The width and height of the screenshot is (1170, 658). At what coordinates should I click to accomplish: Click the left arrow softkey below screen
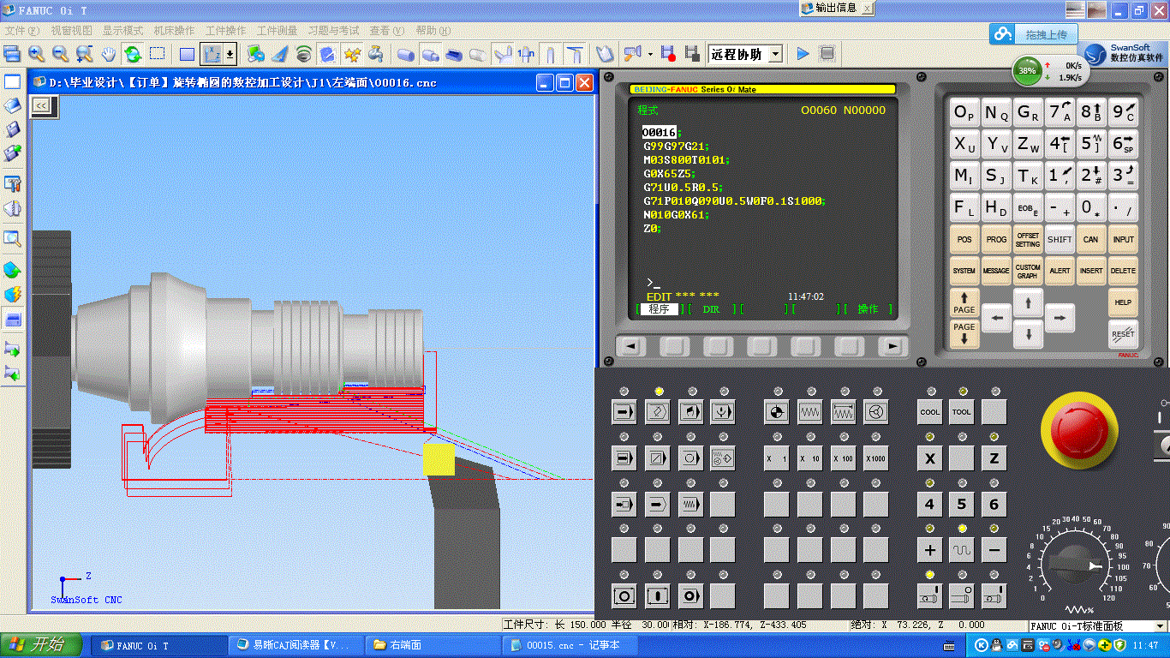[631, 346]
